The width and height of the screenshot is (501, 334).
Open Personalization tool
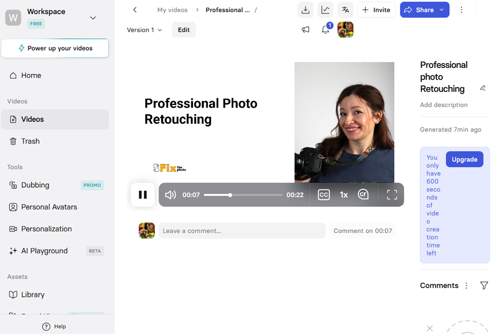pyautogui.click(x=55, y=229)
